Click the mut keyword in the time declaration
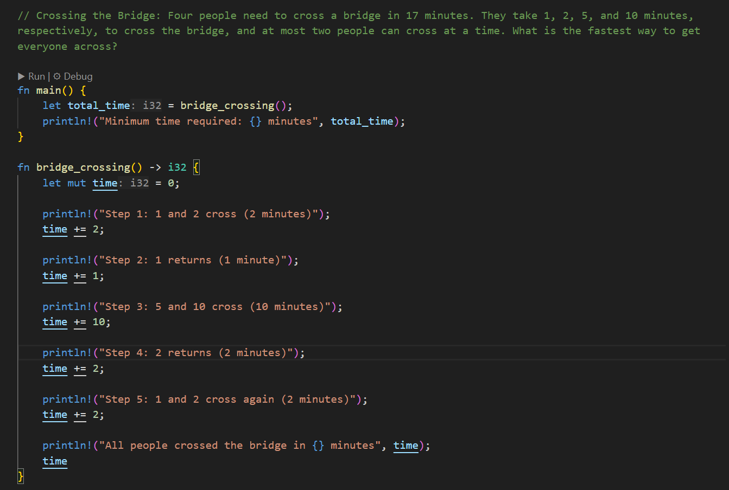 click(77, 183)
